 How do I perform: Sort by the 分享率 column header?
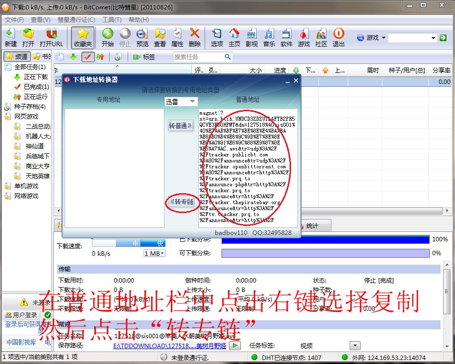point(441,70)
